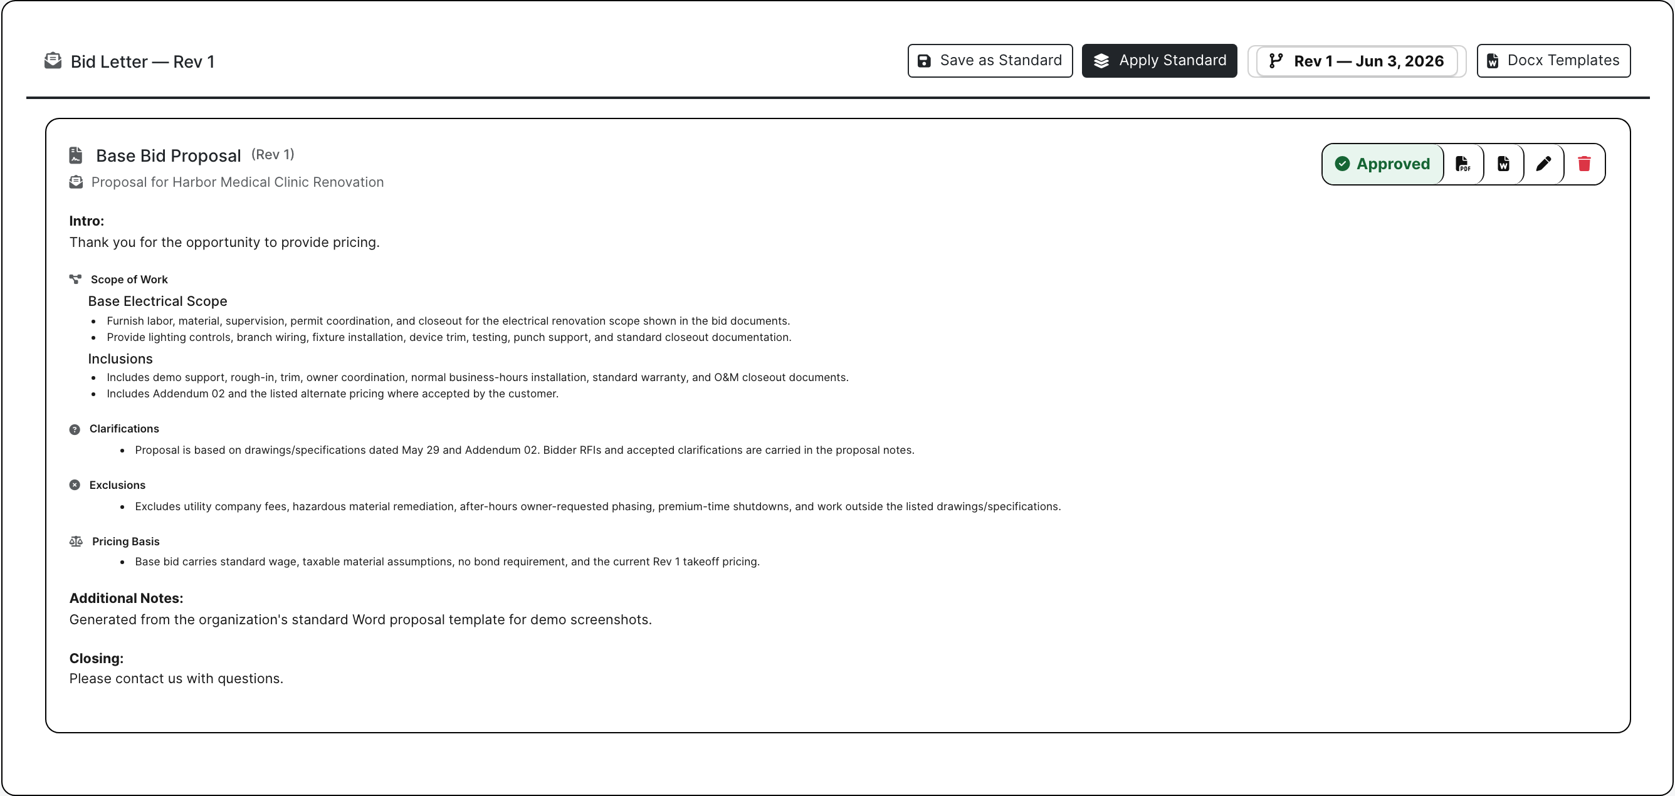Click the 'Base Electrical Scope' subheading
This screenshot has width=1675, height=796.
(x=157, y=301)
